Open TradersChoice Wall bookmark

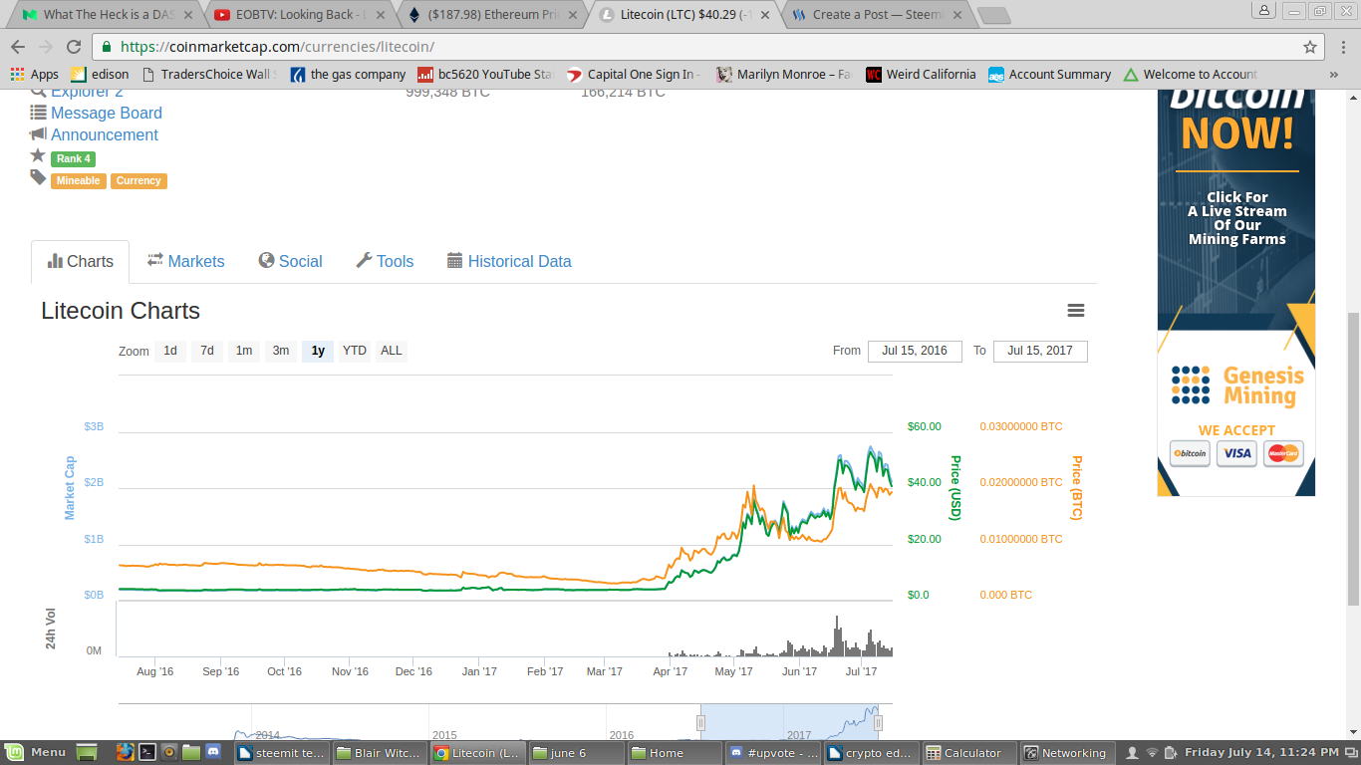209,74
